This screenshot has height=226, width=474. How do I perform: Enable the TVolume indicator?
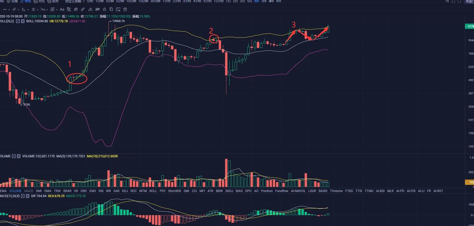point(336,191)
